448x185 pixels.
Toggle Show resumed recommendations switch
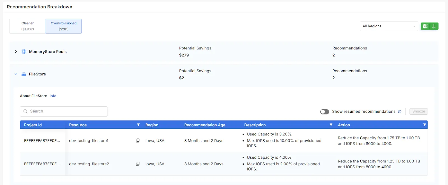point(325,112)
